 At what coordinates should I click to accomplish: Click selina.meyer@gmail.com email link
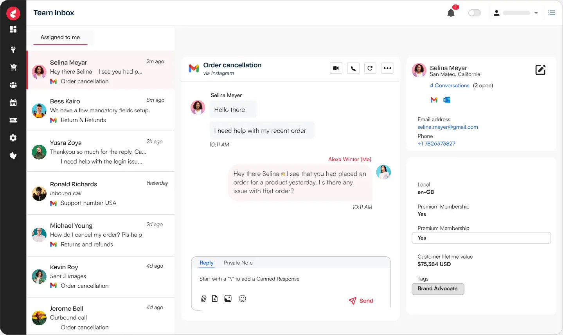[448, 127]
